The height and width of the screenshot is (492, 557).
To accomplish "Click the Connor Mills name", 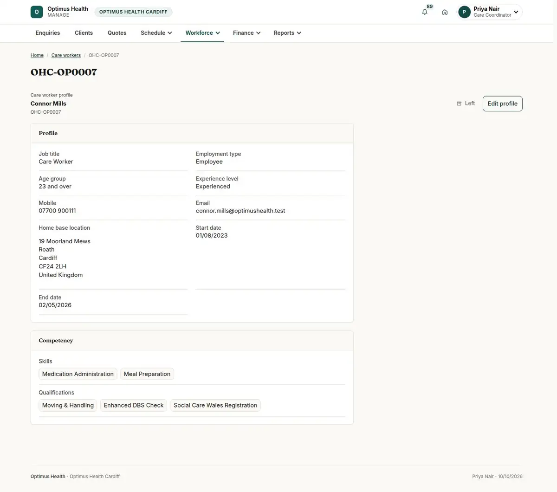I will 48,104.
